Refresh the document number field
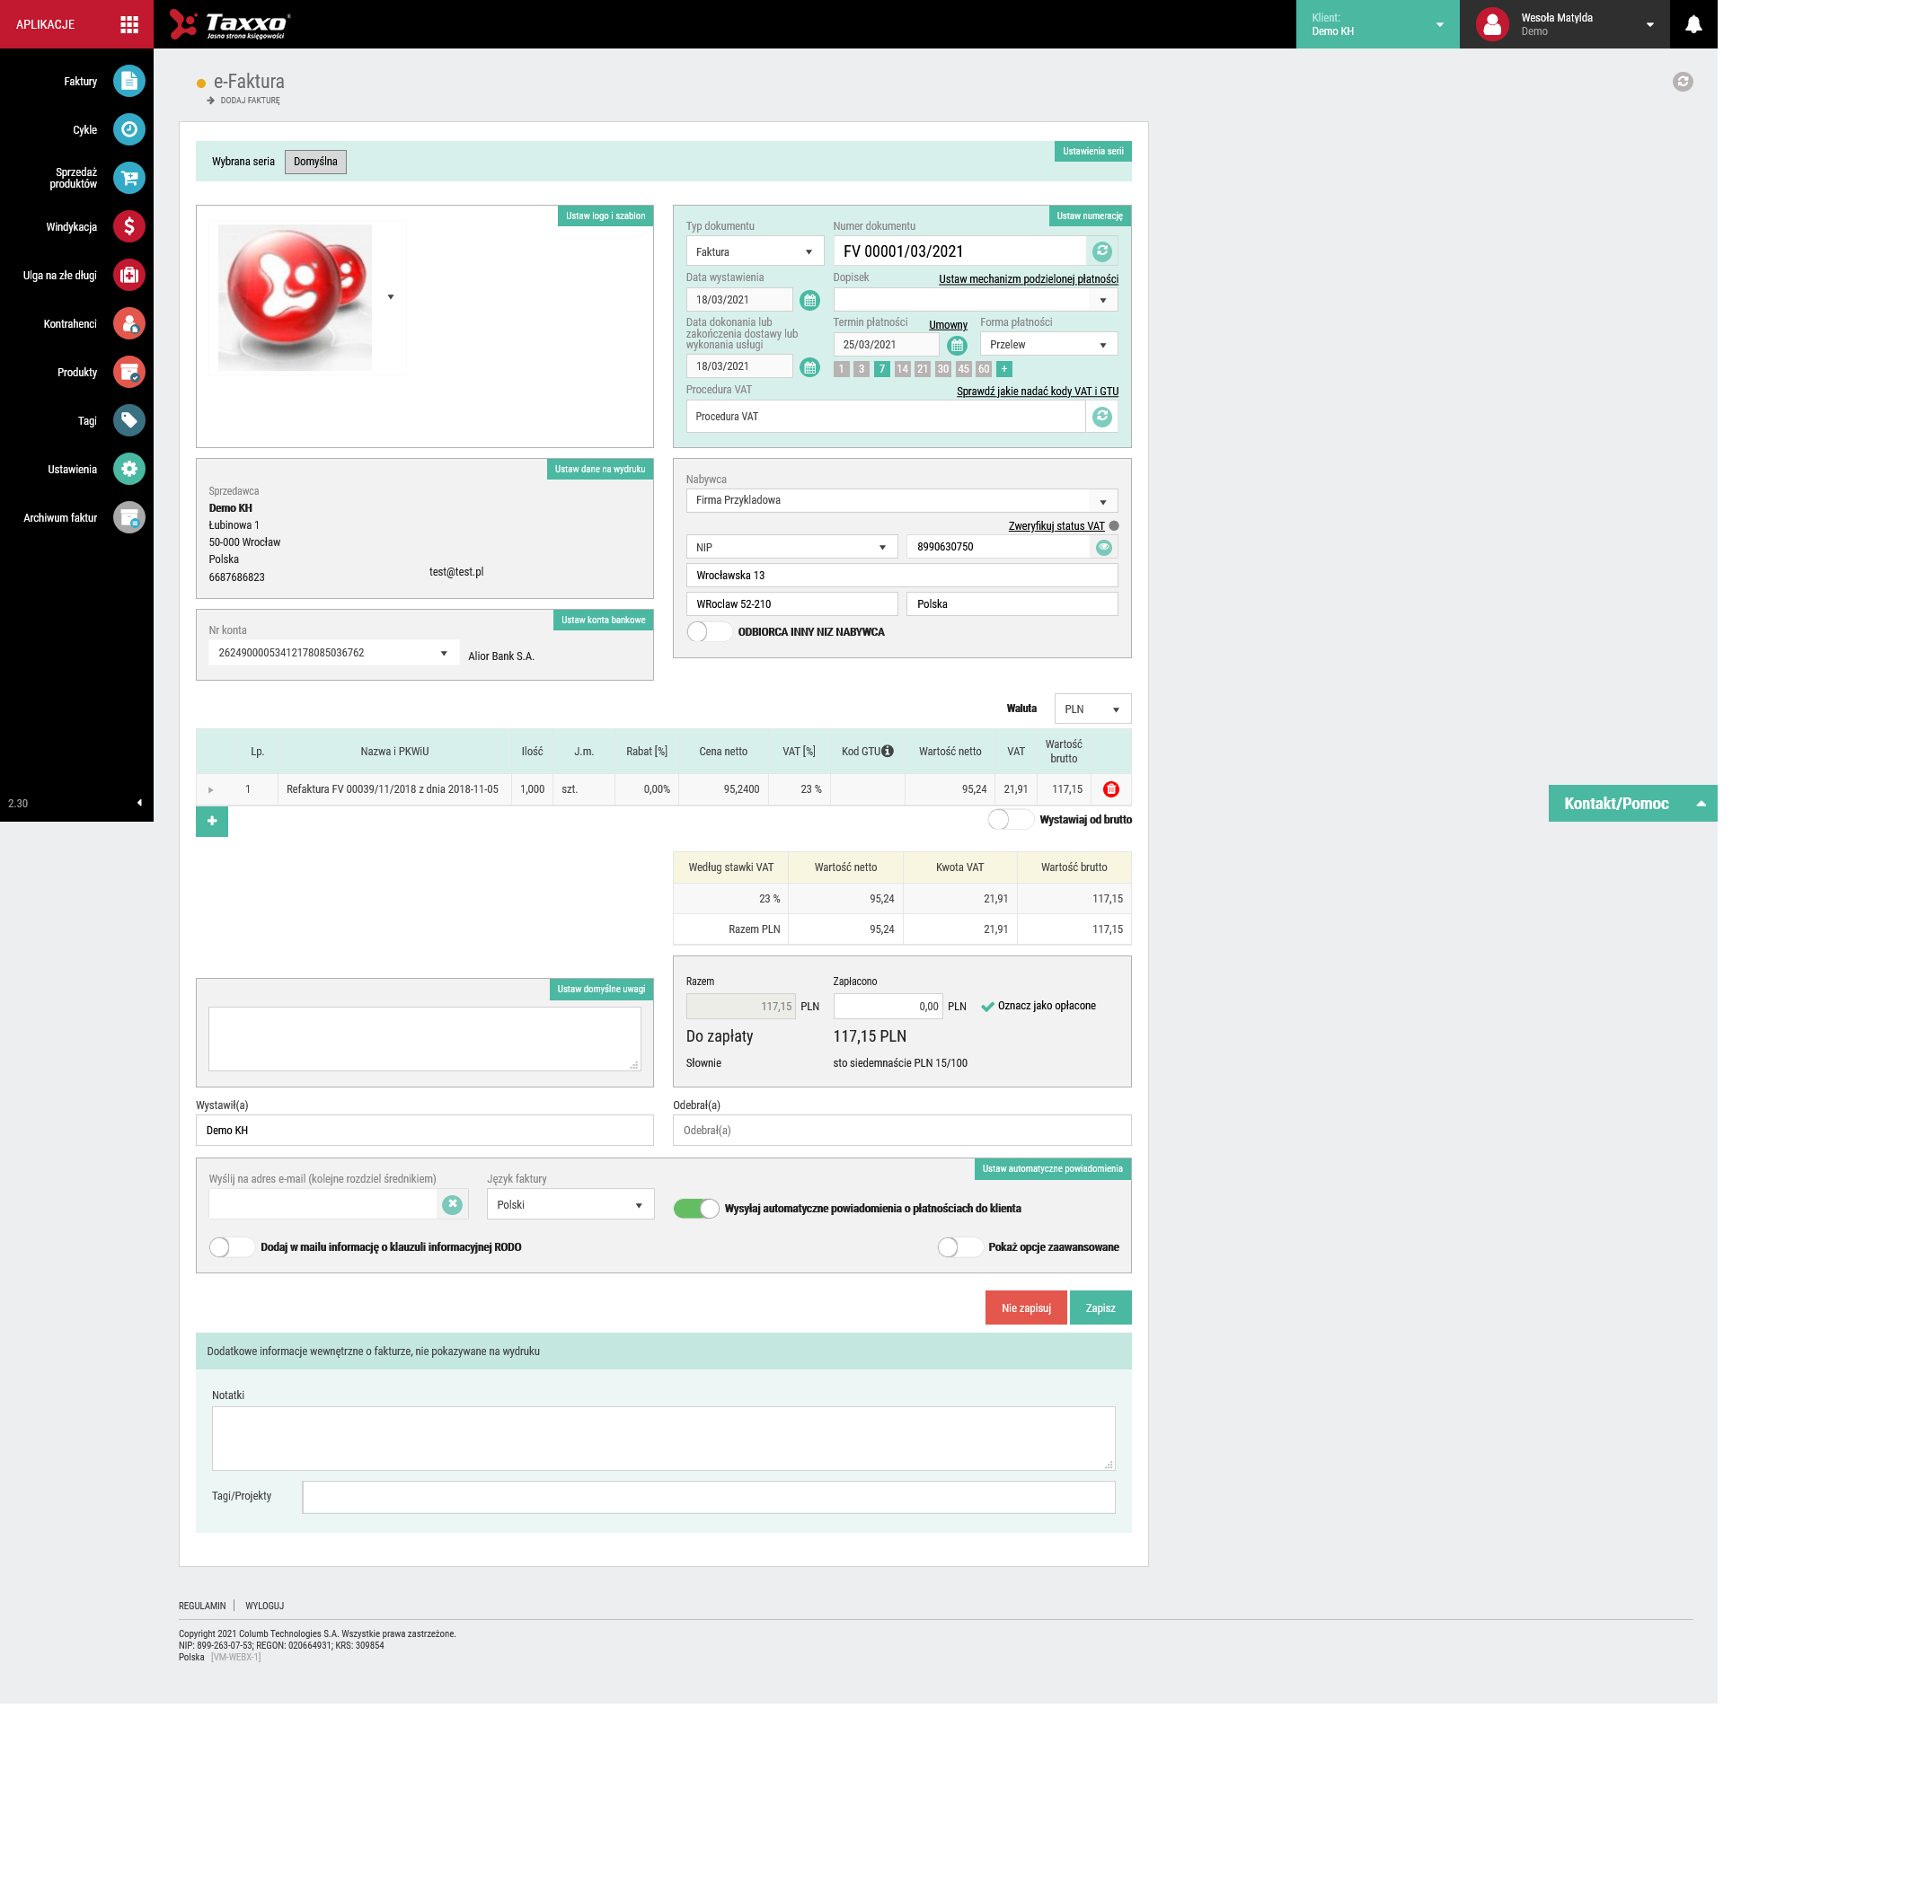 click(1101, 251)
